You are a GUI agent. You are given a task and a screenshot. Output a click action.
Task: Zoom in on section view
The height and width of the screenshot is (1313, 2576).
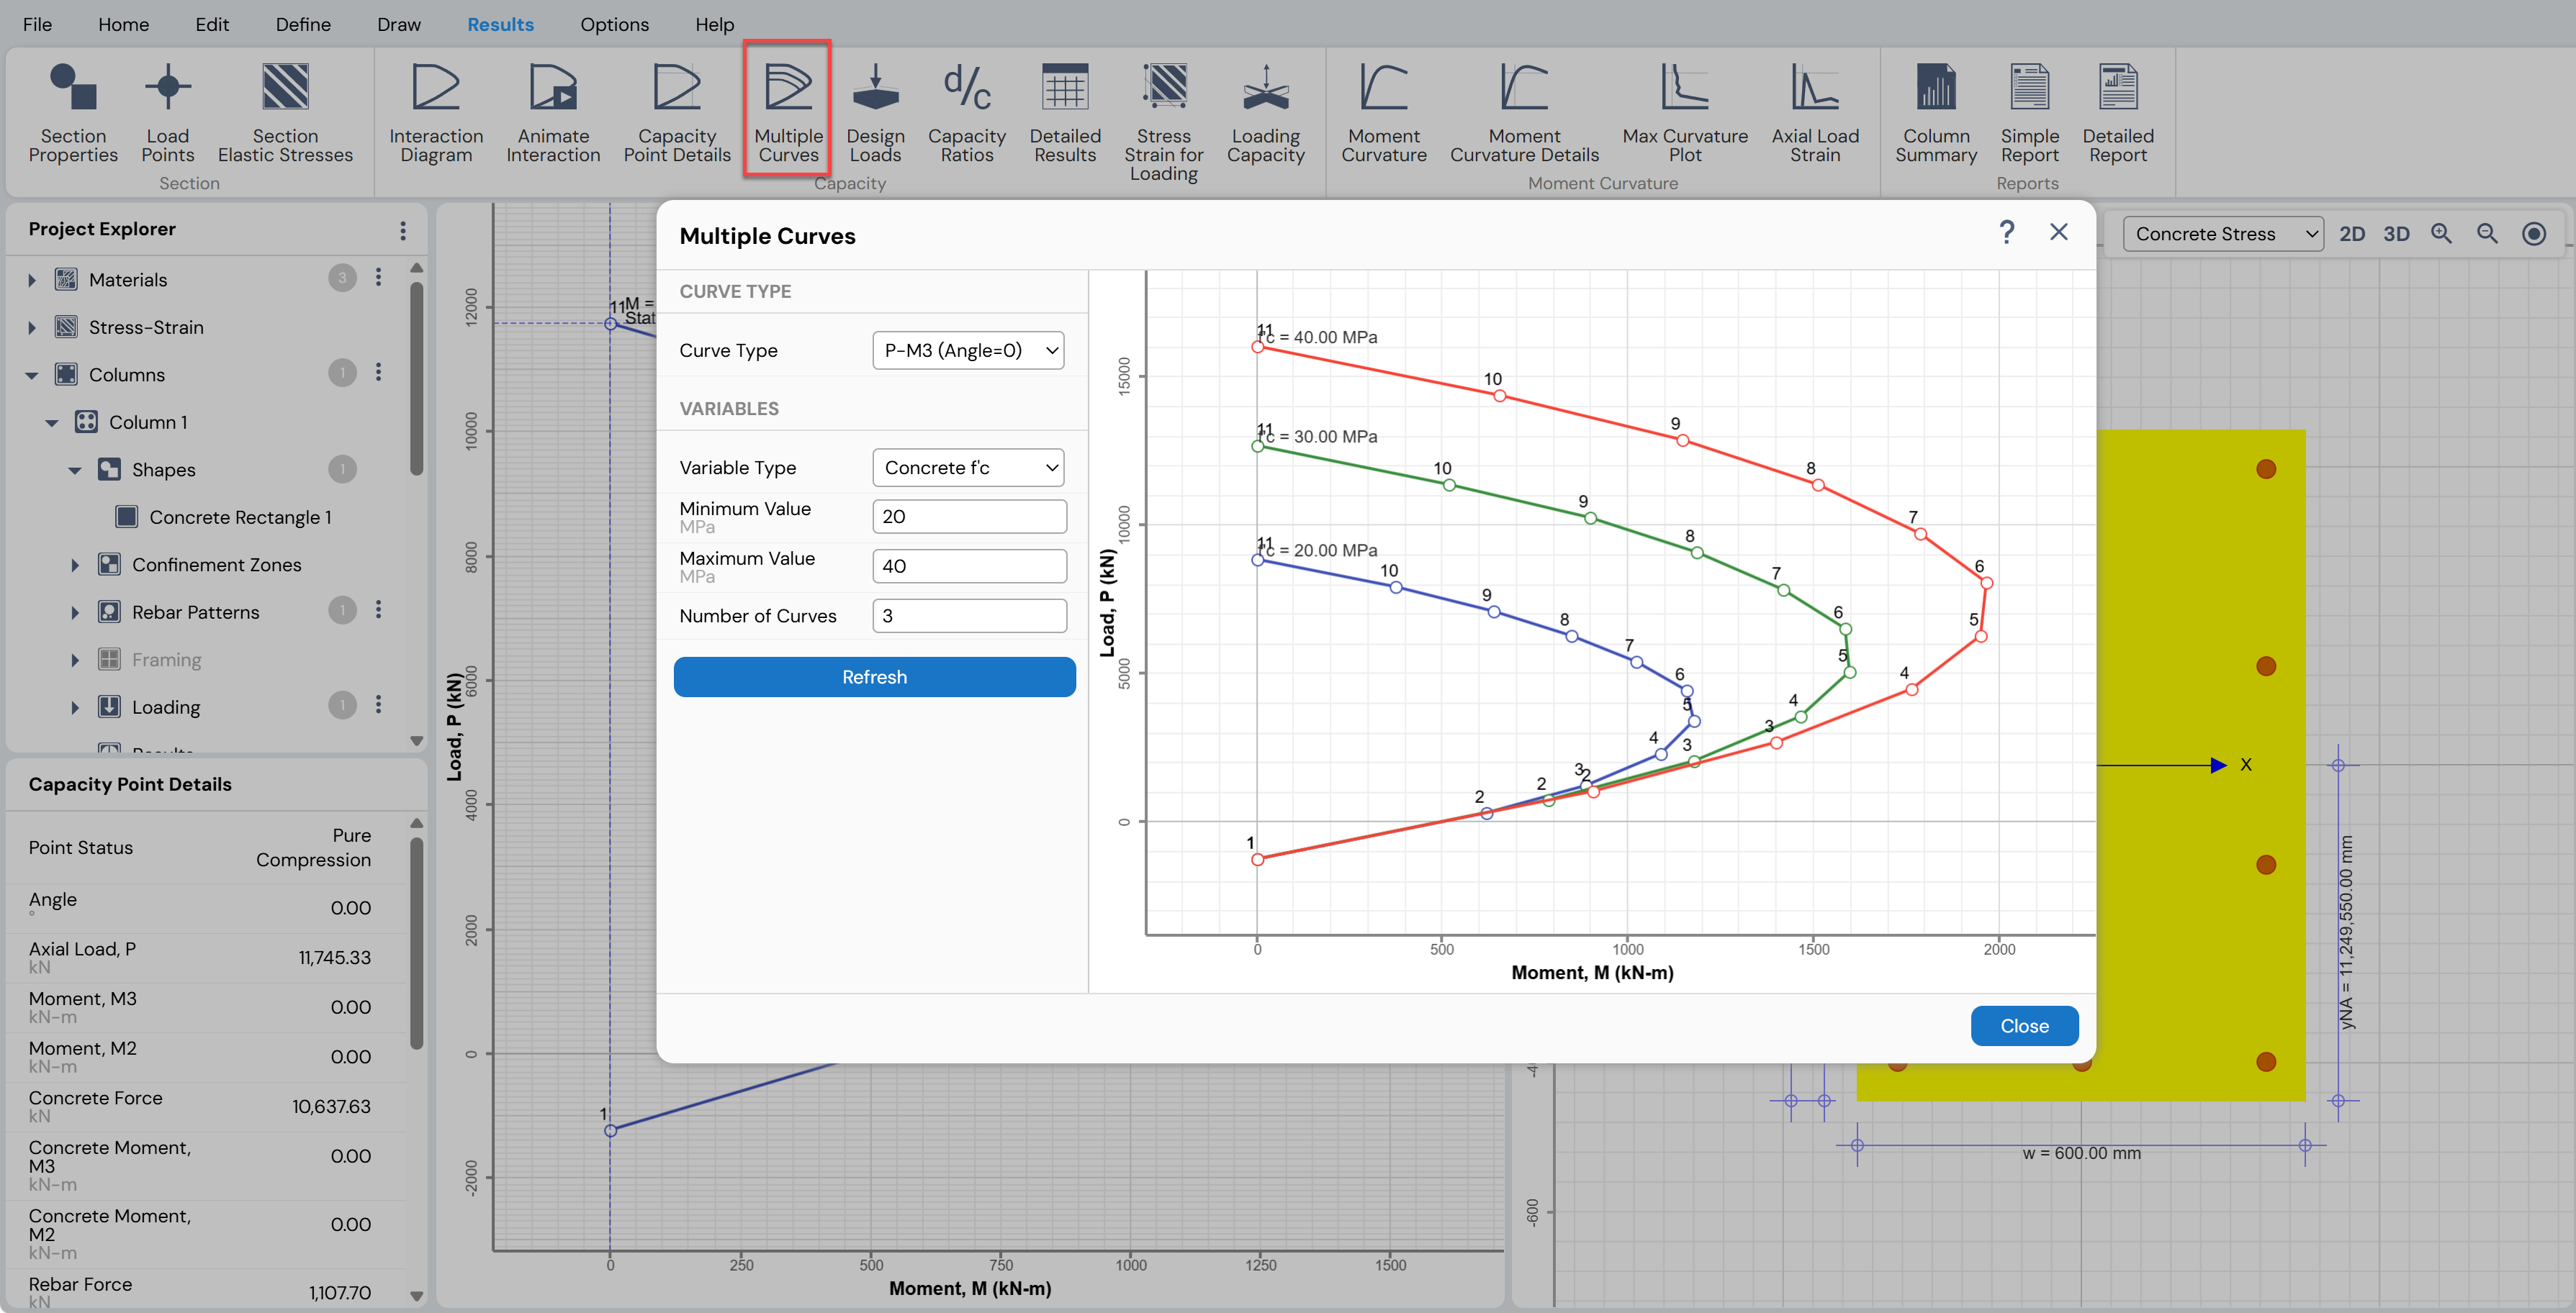[x=2441, y=234]
